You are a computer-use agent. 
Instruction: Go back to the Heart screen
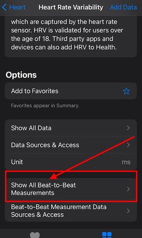point(14,7)
